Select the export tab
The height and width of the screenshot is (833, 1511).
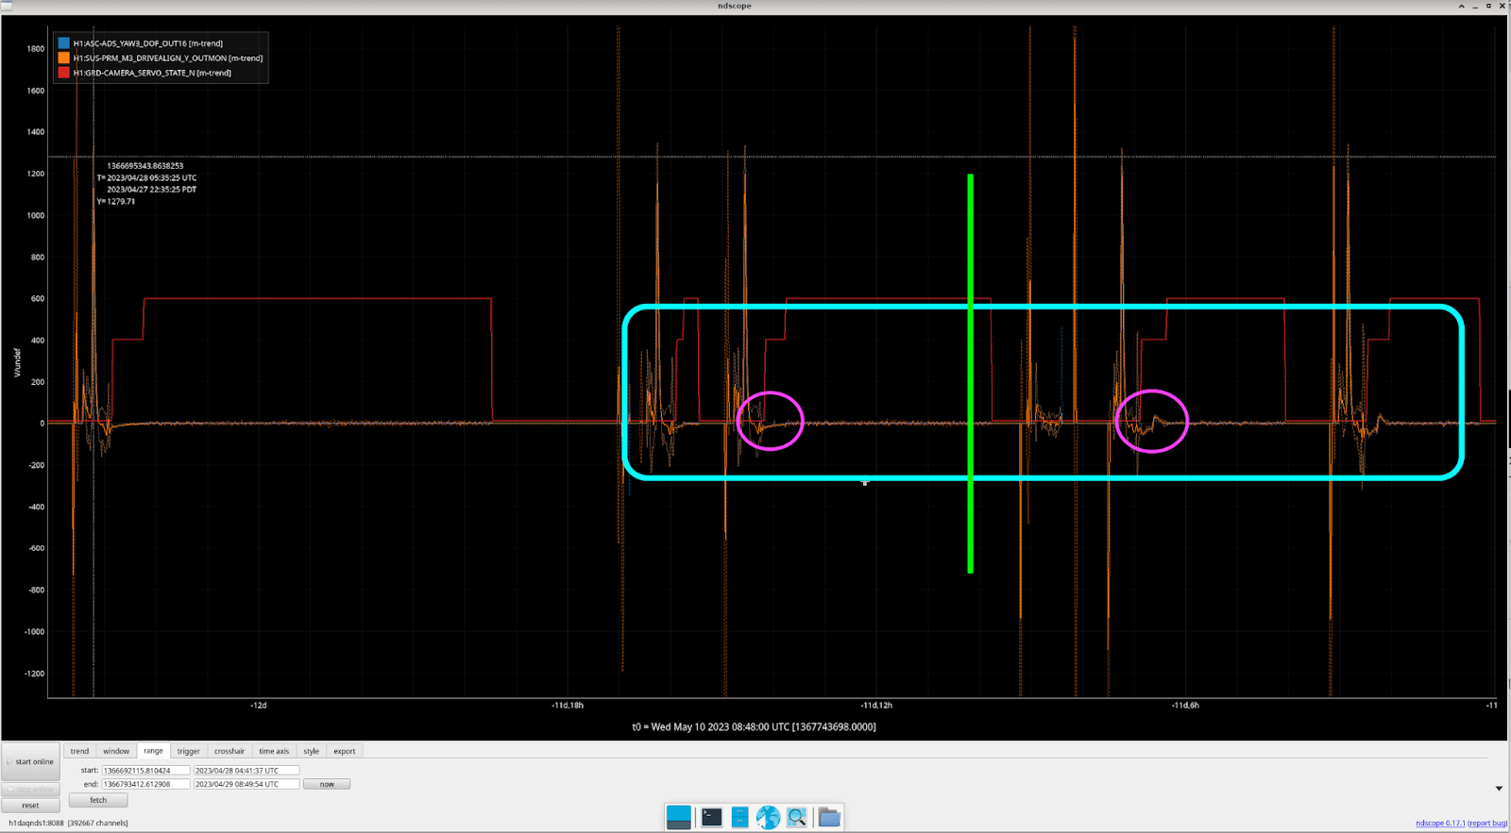click(344, 751)
